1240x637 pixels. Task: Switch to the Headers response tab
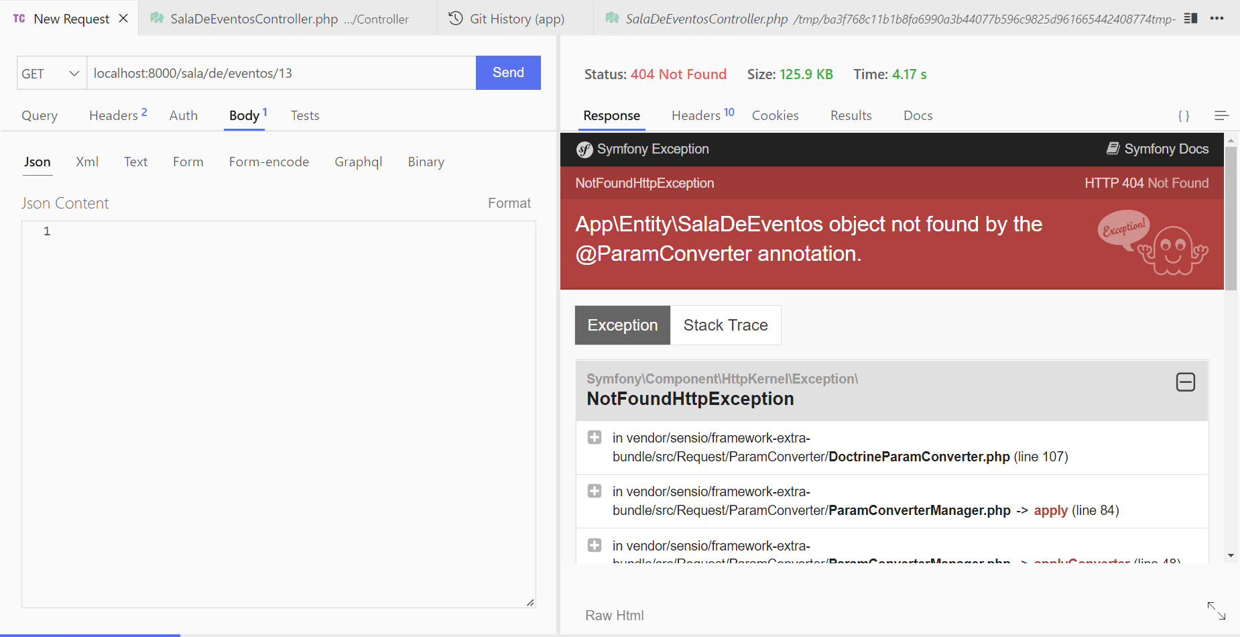(x=697, y=115)
